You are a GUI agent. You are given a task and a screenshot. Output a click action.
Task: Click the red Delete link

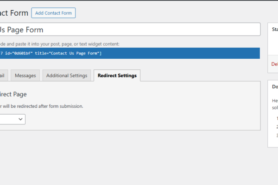274,65
